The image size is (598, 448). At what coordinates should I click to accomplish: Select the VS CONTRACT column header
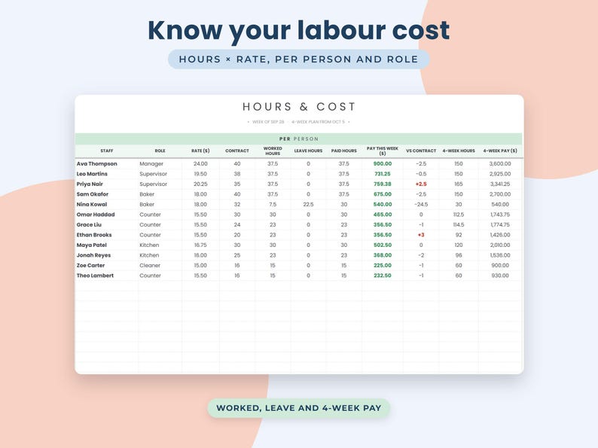421,151
